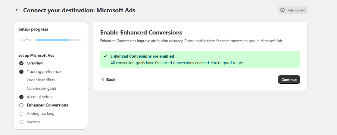Click the Enhanced Conversions step circle icon

click(21, 105)
